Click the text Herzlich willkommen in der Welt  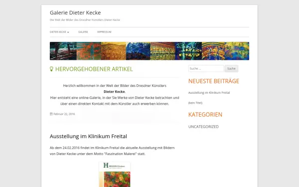pyautogui.click(x=115, y=86)
